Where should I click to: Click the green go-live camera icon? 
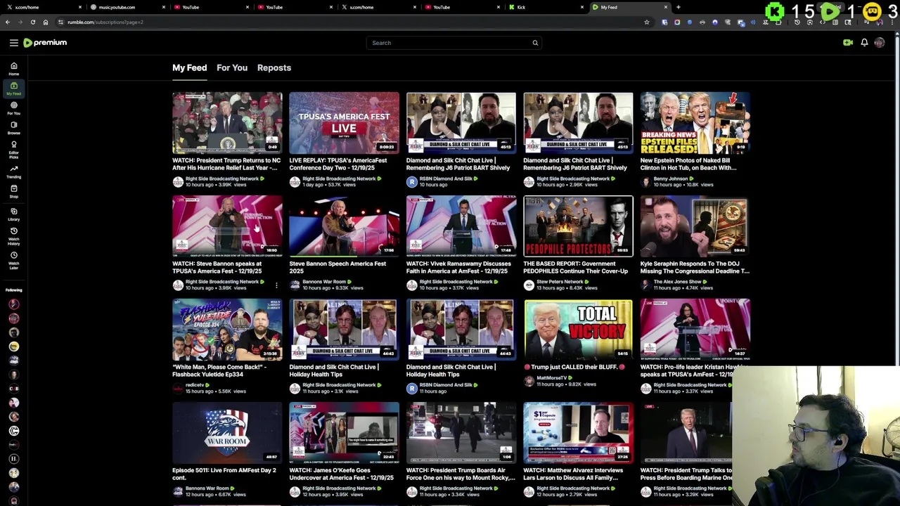[848, 43]
